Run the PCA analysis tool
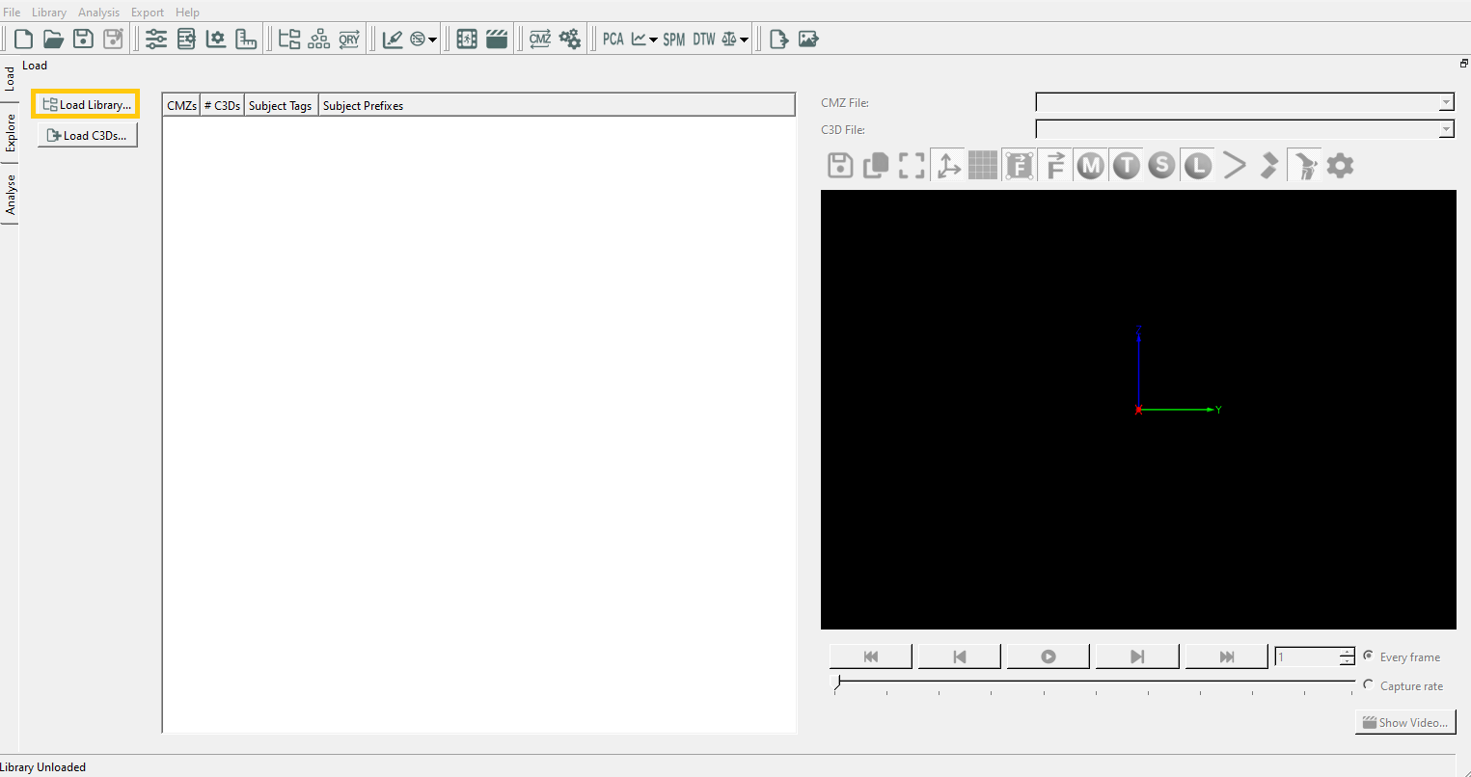The width and height of the screenshot is (1471, 777). click(x=613, y=39)
